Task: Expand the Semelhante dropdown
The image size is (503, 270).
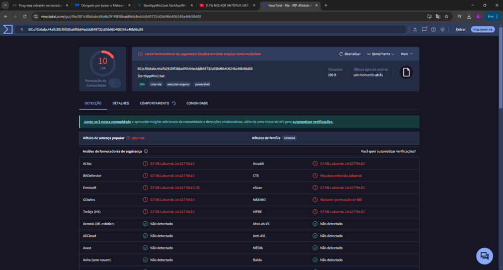Action: [381, 54]
